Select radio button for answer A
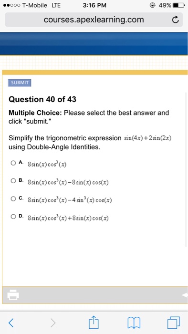Viewport: 188px width, 334px height. point(13,163)
